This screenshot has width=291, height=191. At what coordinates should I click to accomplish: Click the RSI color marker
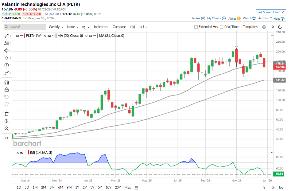click(x=29, y=153)
